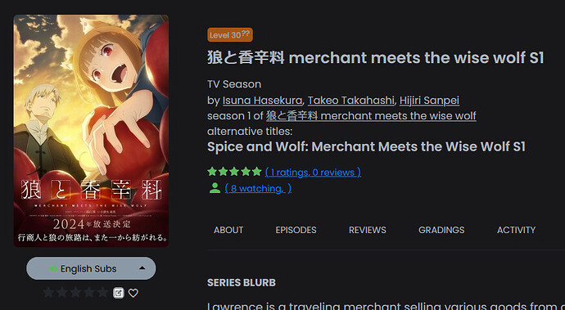Rate five stars using the last empty star
The width and height of the screenshot is (565, 310).
pyautogui.click(x=102, y=292)
